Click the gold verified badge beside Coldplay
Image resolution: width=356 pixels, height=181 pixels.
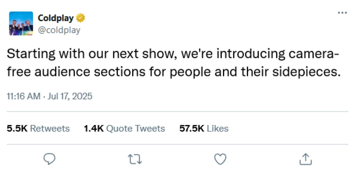point(81,18)
